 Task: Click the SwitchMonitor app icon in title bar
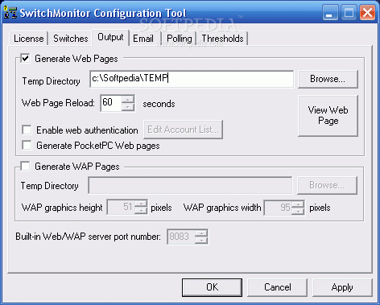click(x=10, y=13)
